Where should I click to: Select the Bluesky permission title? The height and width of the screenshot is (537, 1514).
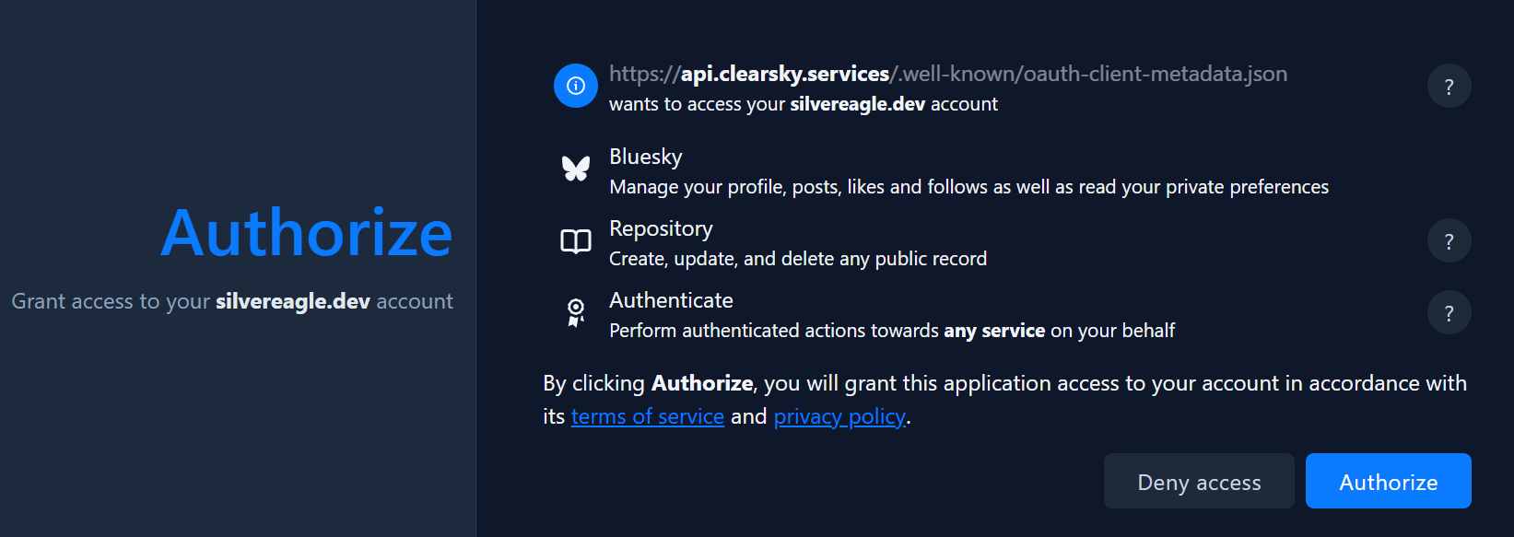pos(645,157)
